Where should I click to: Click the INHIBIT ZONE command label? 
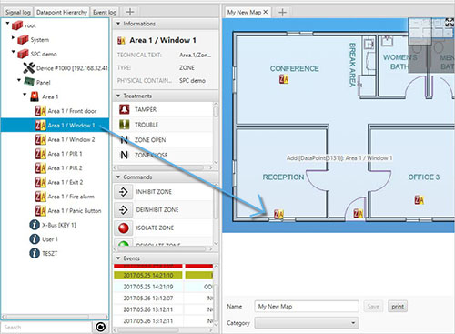tap(154, 192)
